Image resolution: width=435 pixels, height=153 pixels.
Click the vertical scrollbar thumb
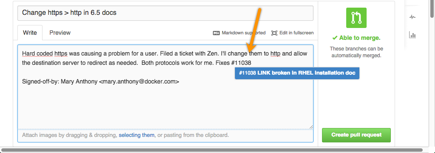(432, 8)
